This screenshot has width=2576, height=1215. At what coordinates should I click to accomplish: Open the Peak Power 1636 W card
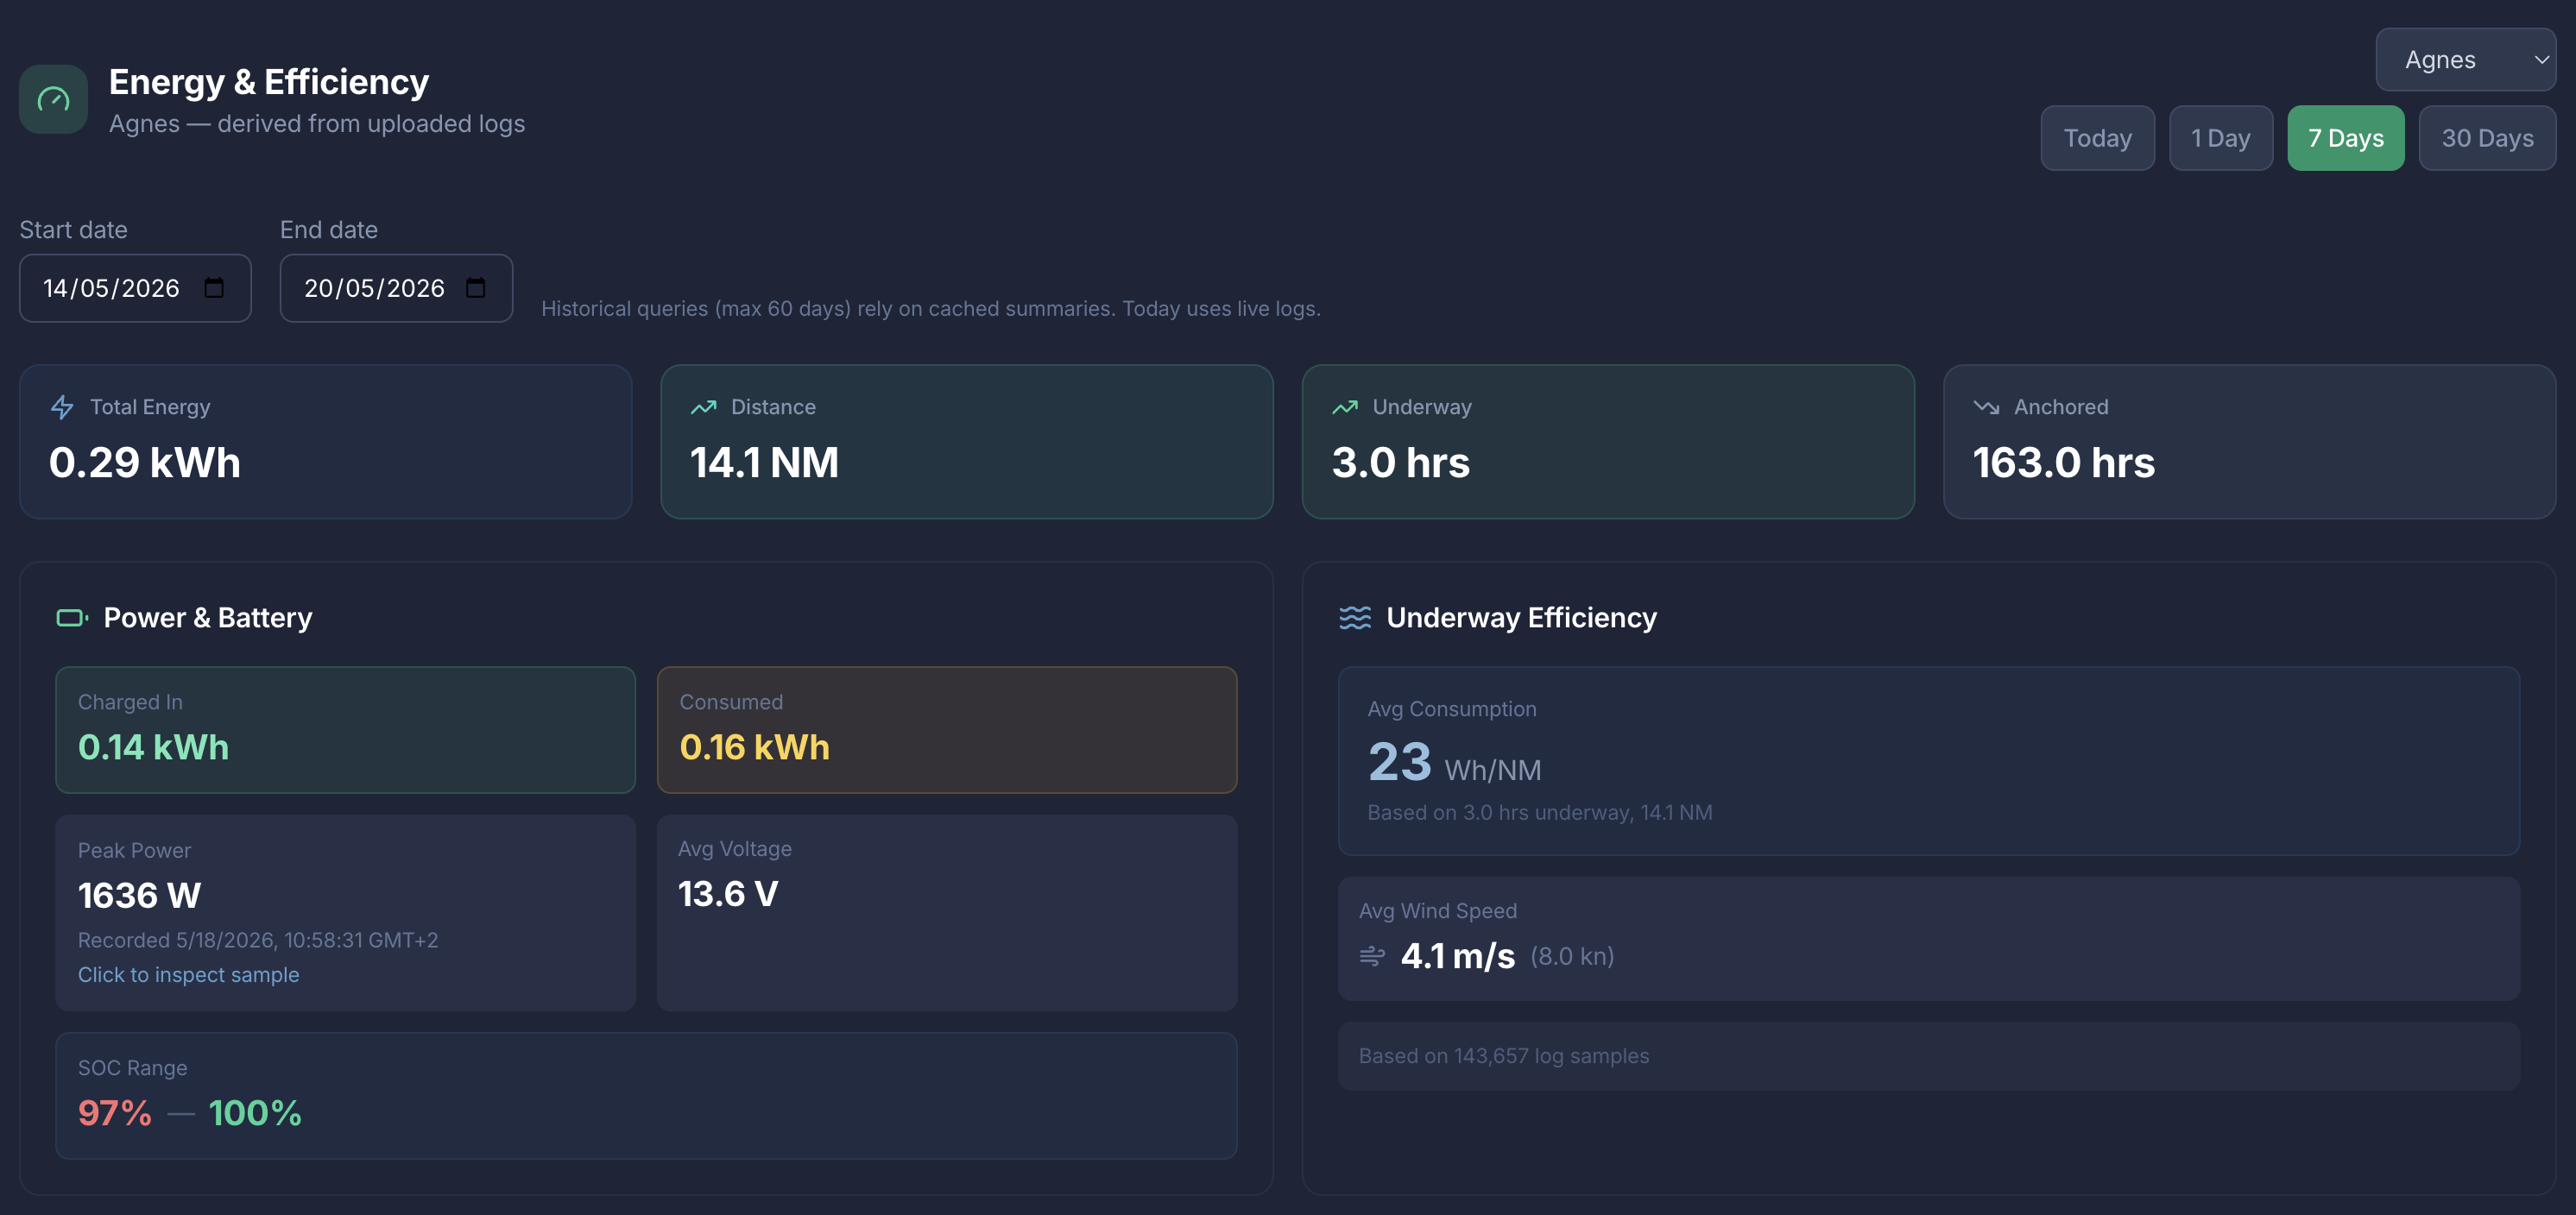345,912
